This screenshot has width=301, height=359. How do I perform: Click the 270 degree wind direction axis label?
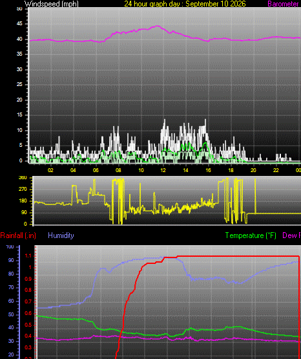[x=23, y=189]
